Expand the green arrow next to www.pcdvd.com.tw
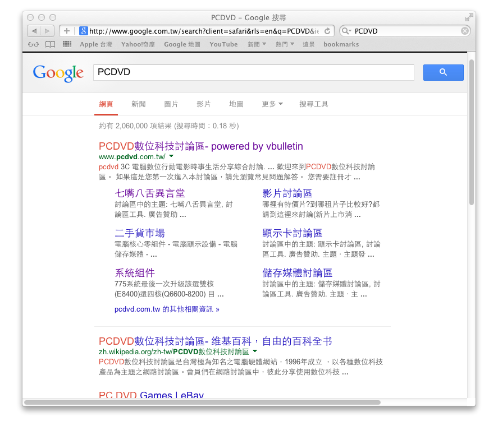Viewport: 498px width, 440px height. [x=171, y=156]
